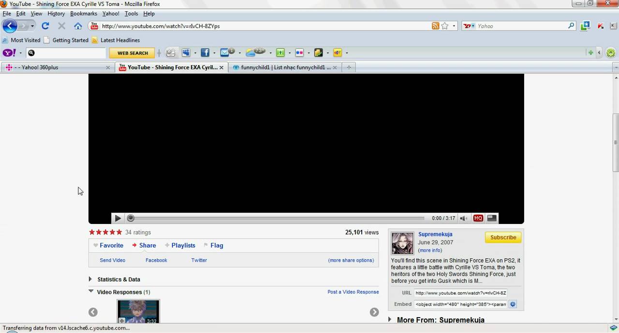Click the green plus add-button icon
This screenshot has width=619, height=333.
pyautogui.click(x=590, y=53)
